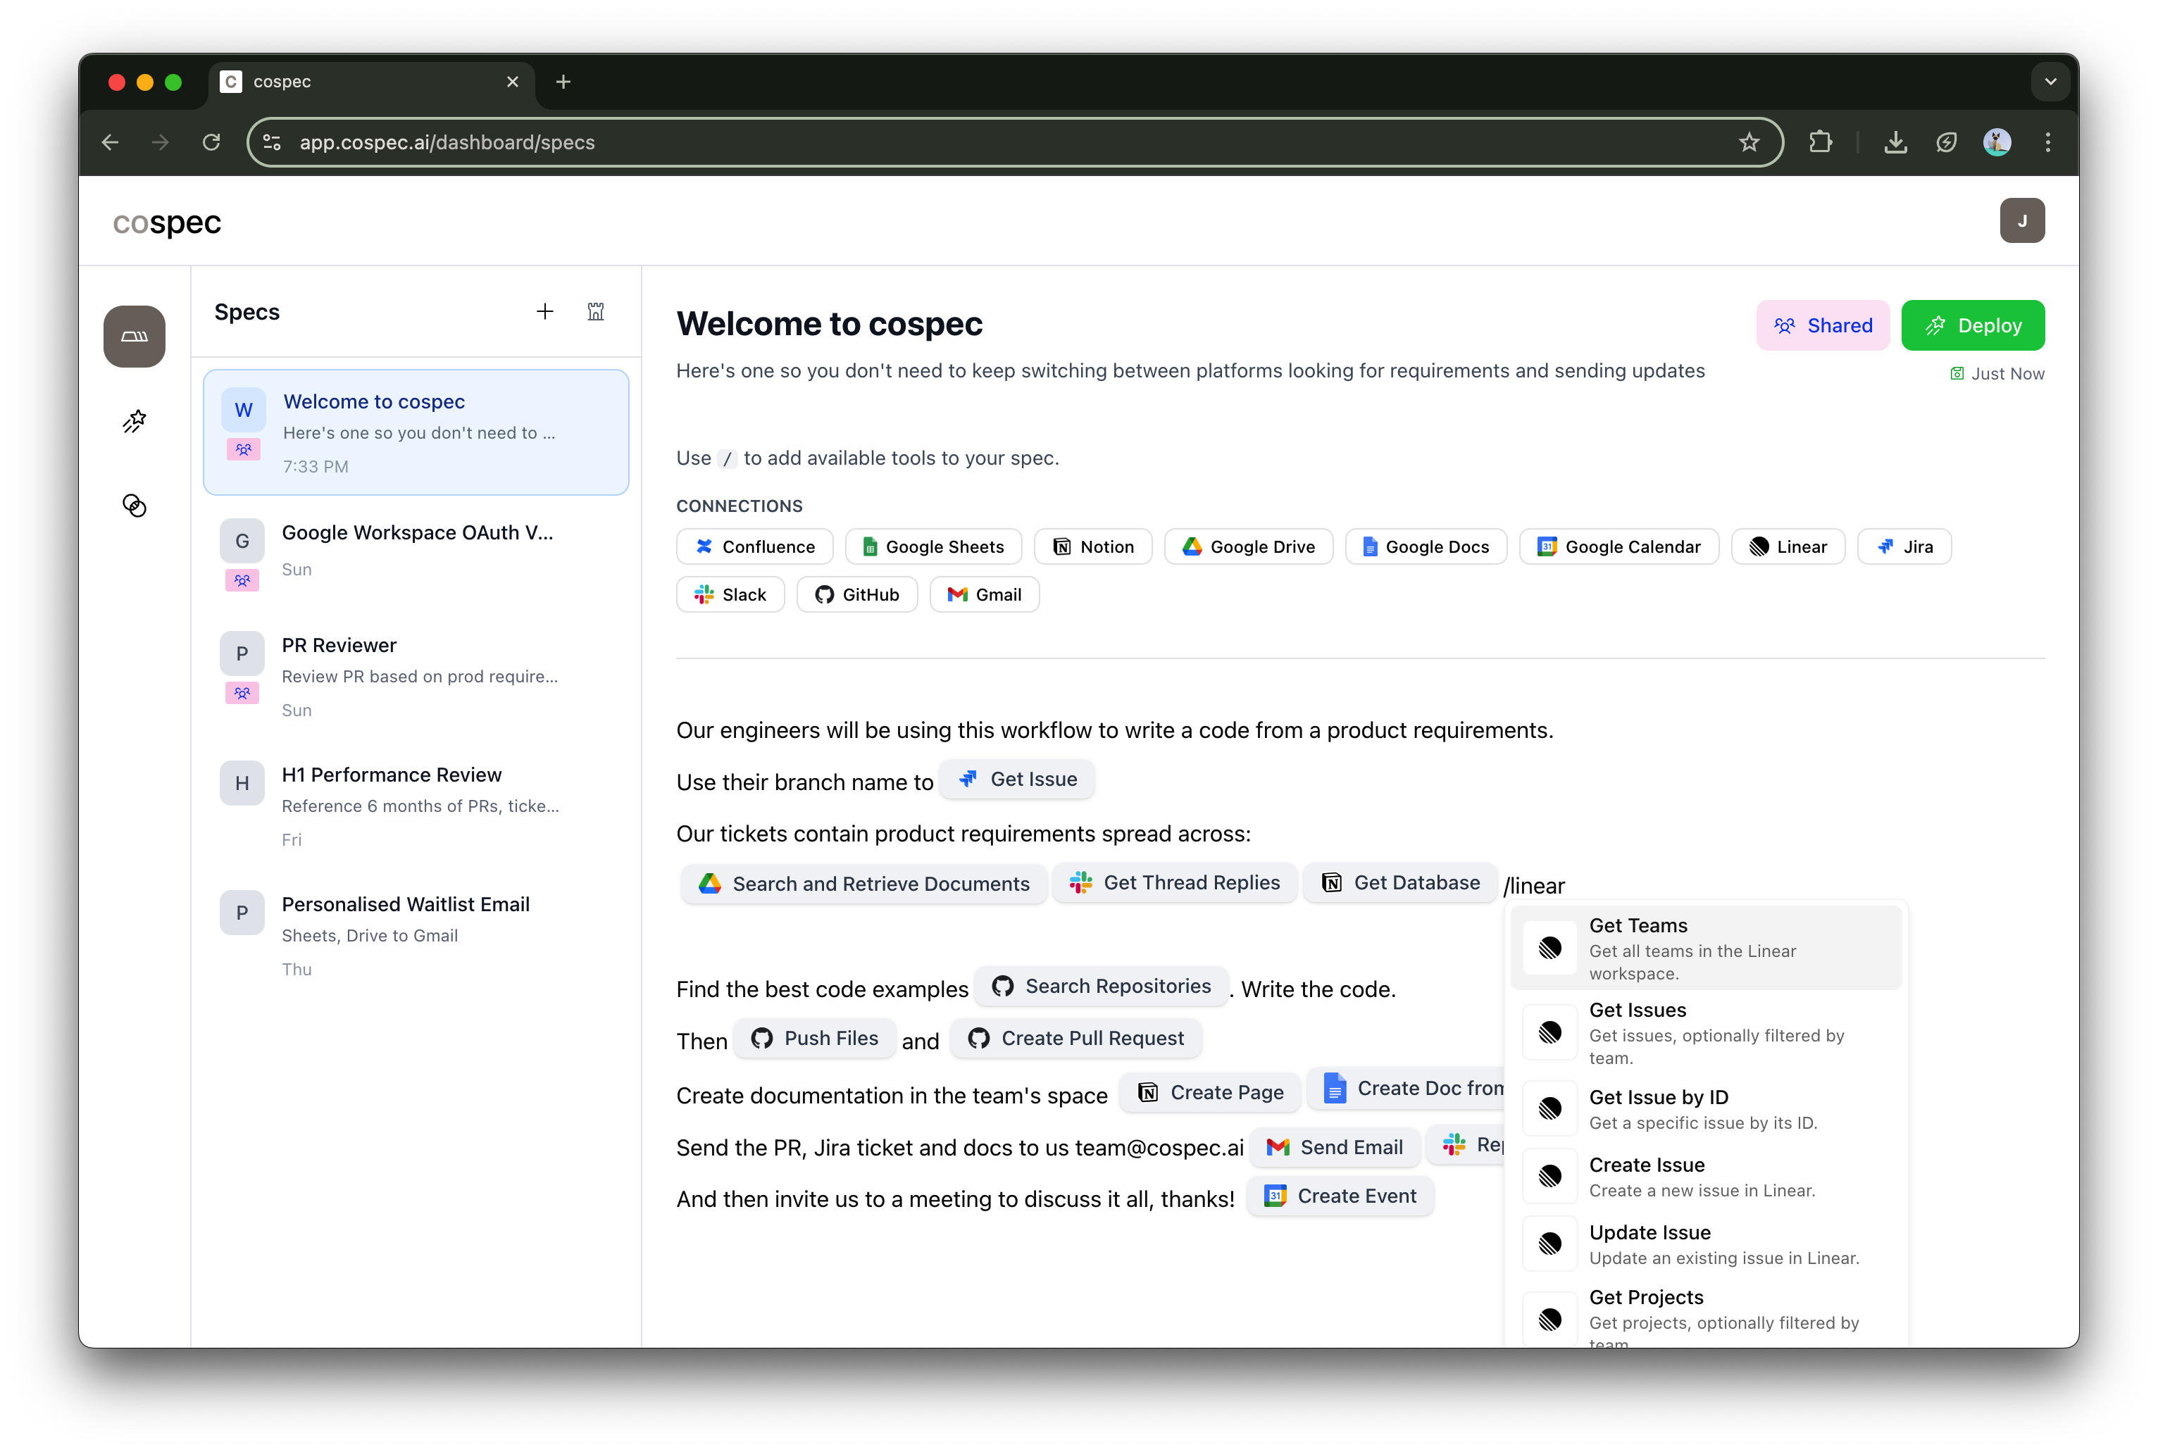Choose Get Issues from Linear menu
The image size is (2158, 1452).
click(1705, 1032)
